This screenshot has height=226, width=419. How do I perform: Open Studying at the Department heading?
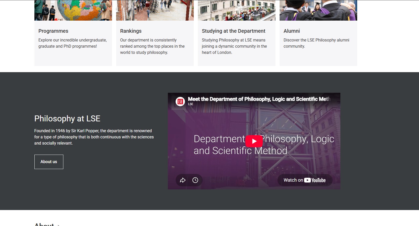click(x=234, y=31)
